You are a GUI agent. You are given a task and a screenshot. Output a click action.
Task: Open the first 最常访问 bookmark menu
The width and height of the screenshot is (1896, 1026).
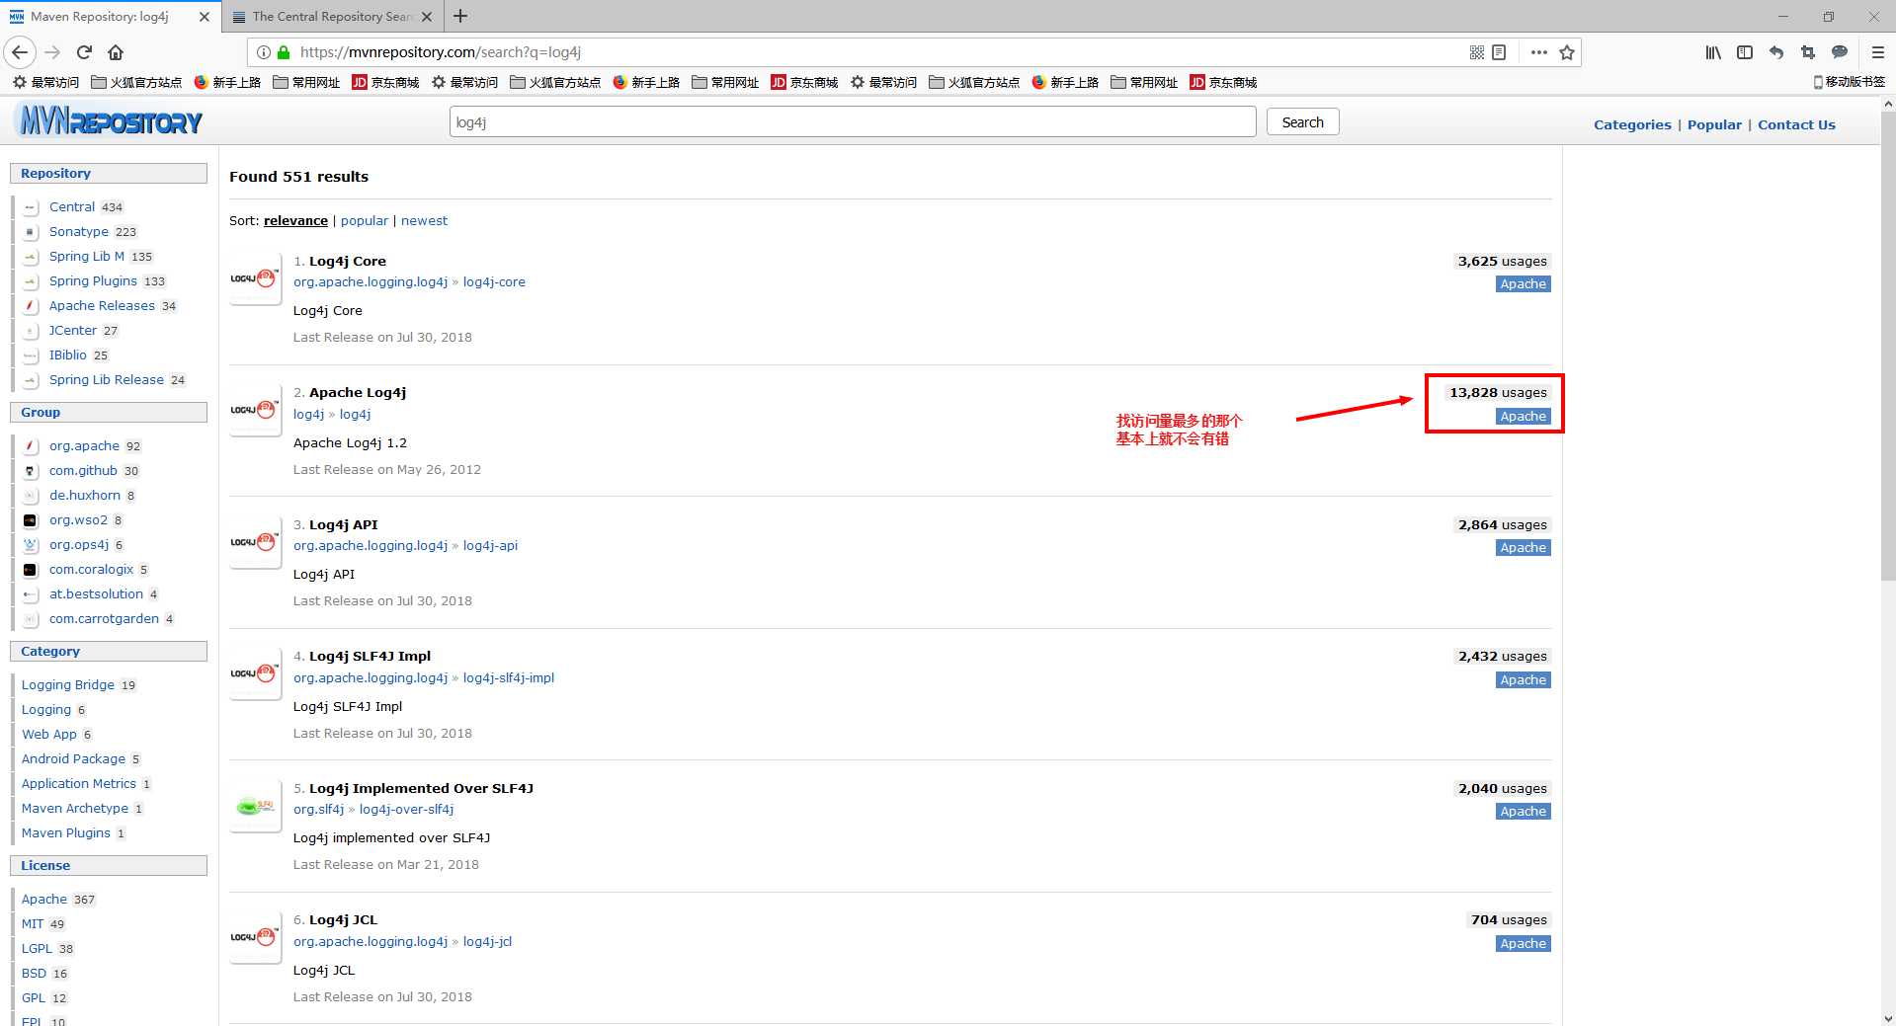click(x=45, y=82)
